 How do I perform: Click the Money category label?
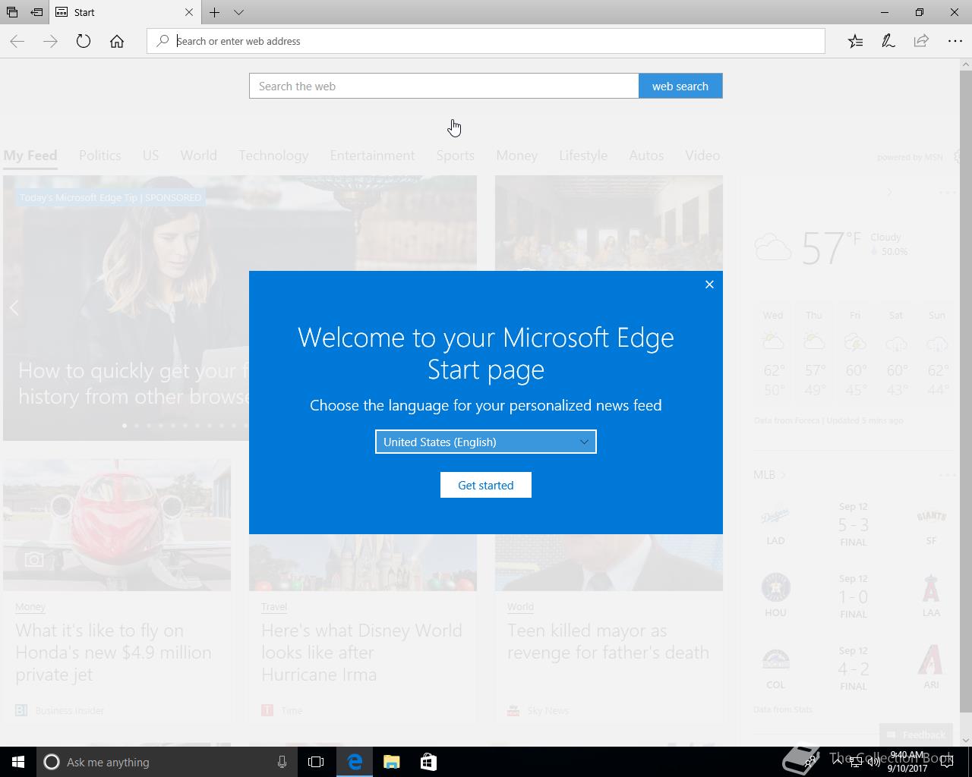(x=30, y=606)
